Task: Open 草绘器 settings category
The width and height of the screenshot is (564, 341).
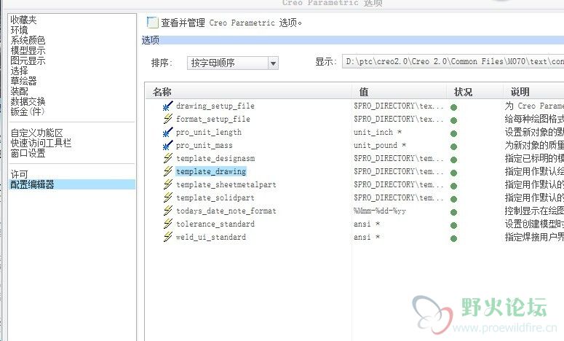Action: click(23, 81)
